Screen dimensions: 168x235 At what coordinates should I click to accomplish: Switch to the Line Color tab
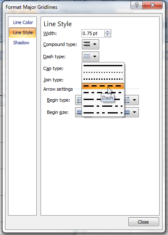[x=23, y=22]
